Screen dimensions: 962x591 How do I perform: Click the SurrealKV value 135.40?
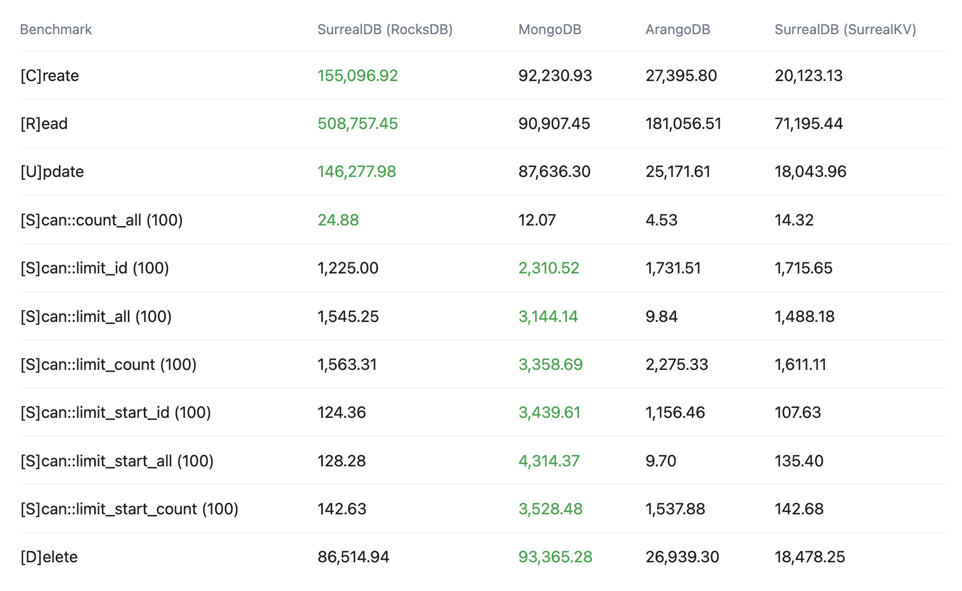point(799,461)
